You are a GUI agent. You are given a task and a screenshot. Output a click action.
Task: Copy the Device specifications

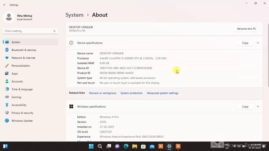[245, 43]
